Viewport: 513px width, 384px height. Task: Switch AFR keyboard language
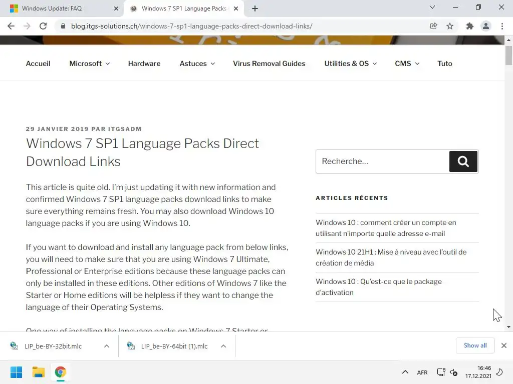(x=422, y=372)
